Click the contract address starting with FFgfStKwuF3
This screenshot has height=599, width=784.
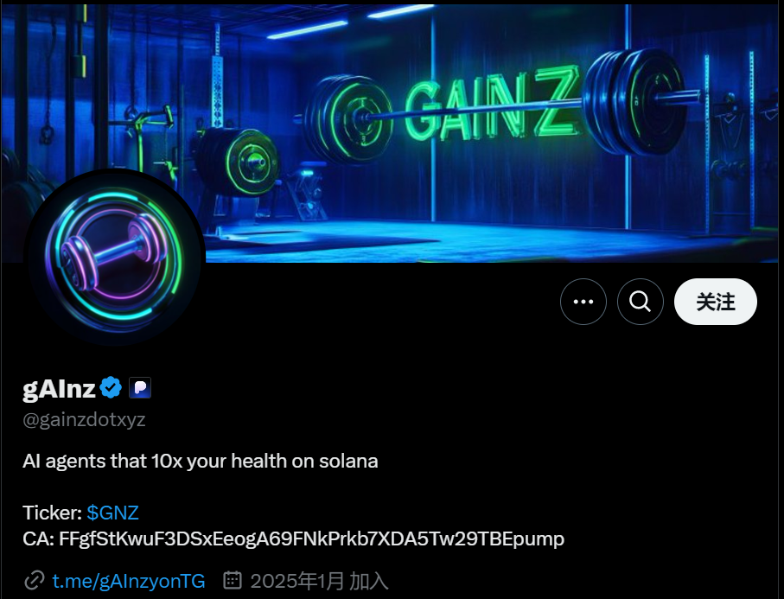pyautogui.click(x=311, y=539)
